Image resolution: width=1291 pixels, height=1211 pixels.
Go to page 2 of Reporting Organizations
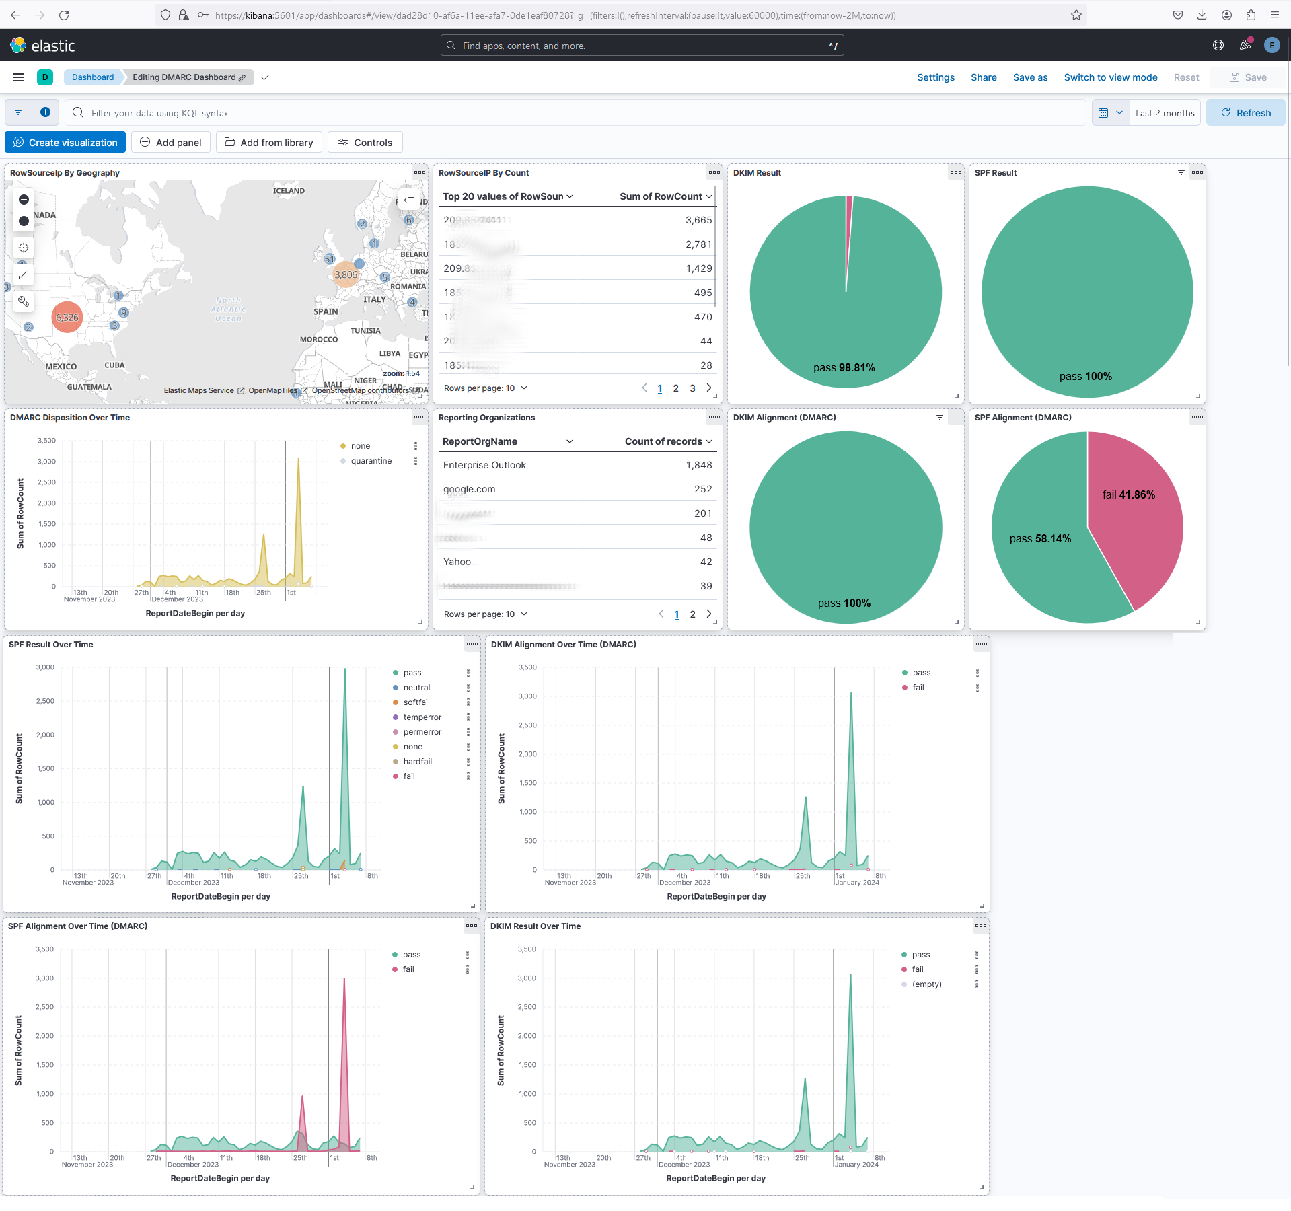692,614
